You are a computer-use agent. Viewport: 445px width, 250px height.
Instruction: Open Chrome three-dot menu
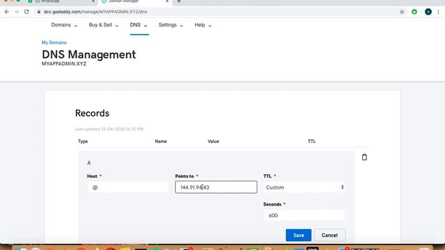tap(439, 12)
